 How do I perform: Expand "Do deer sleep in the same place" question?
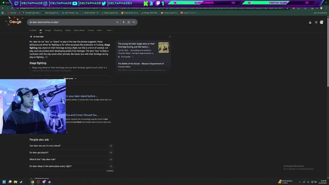[71, 166]
